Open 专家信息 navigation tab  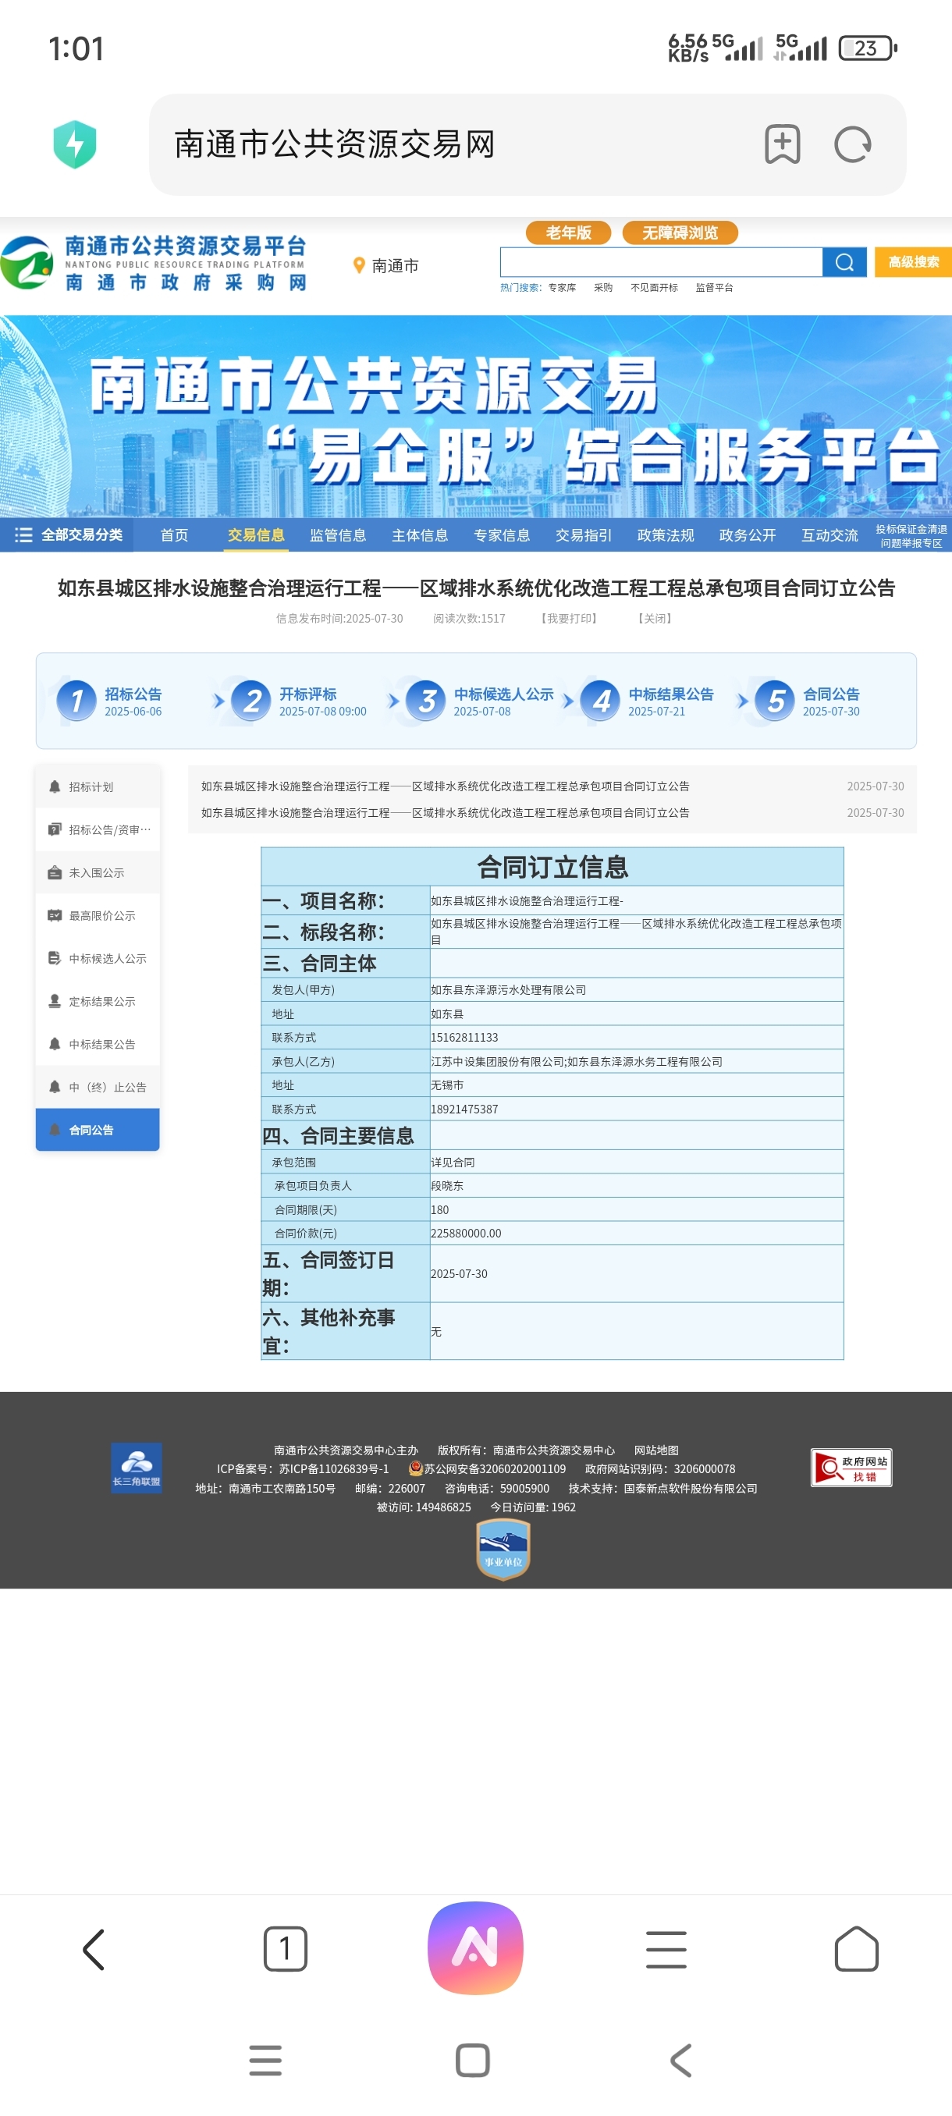click(502, 534)
